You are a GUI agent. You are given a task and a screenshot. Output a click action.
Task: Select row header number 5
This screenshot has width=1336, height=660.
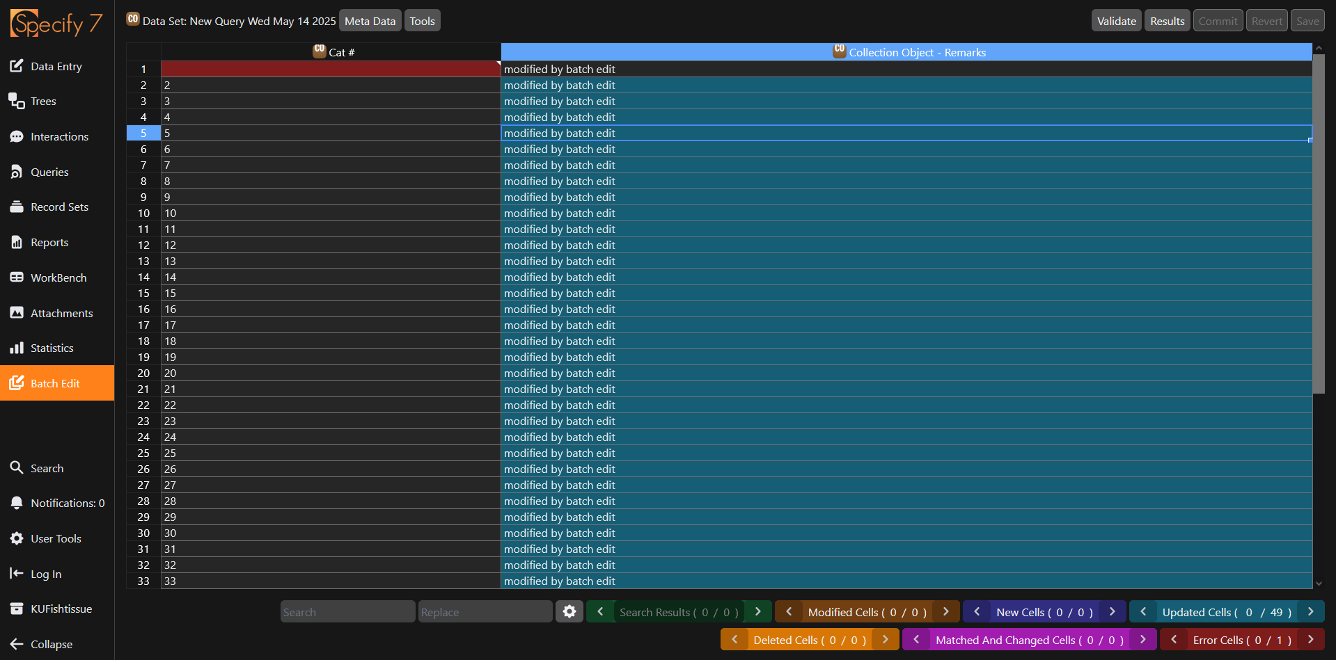click(x=143, y=133)
